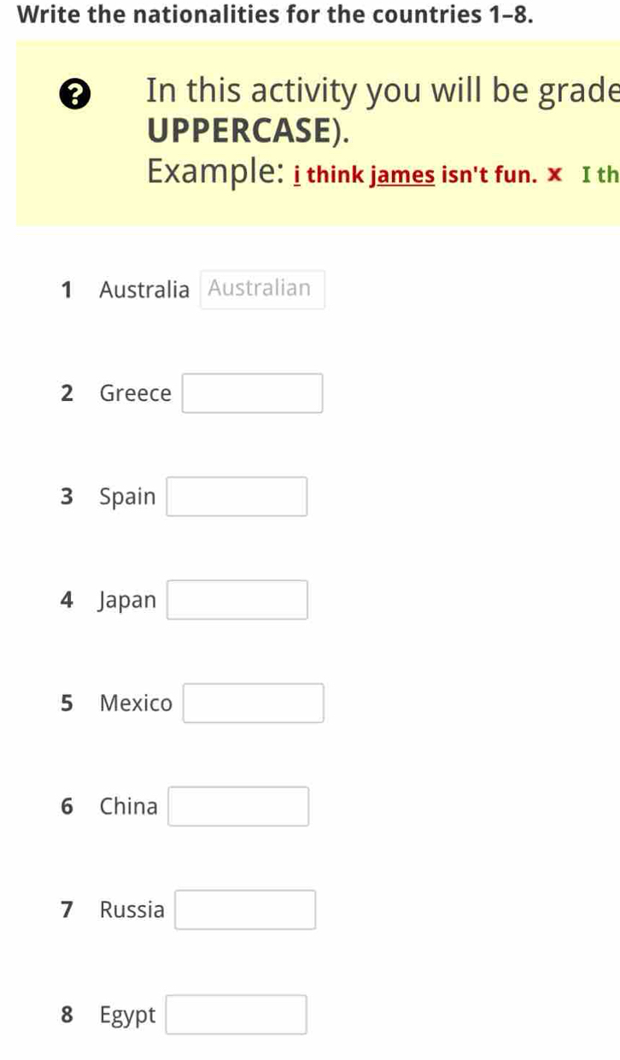Select the Australian example answer field
The image size is (620, 1060).
(261, 289)
